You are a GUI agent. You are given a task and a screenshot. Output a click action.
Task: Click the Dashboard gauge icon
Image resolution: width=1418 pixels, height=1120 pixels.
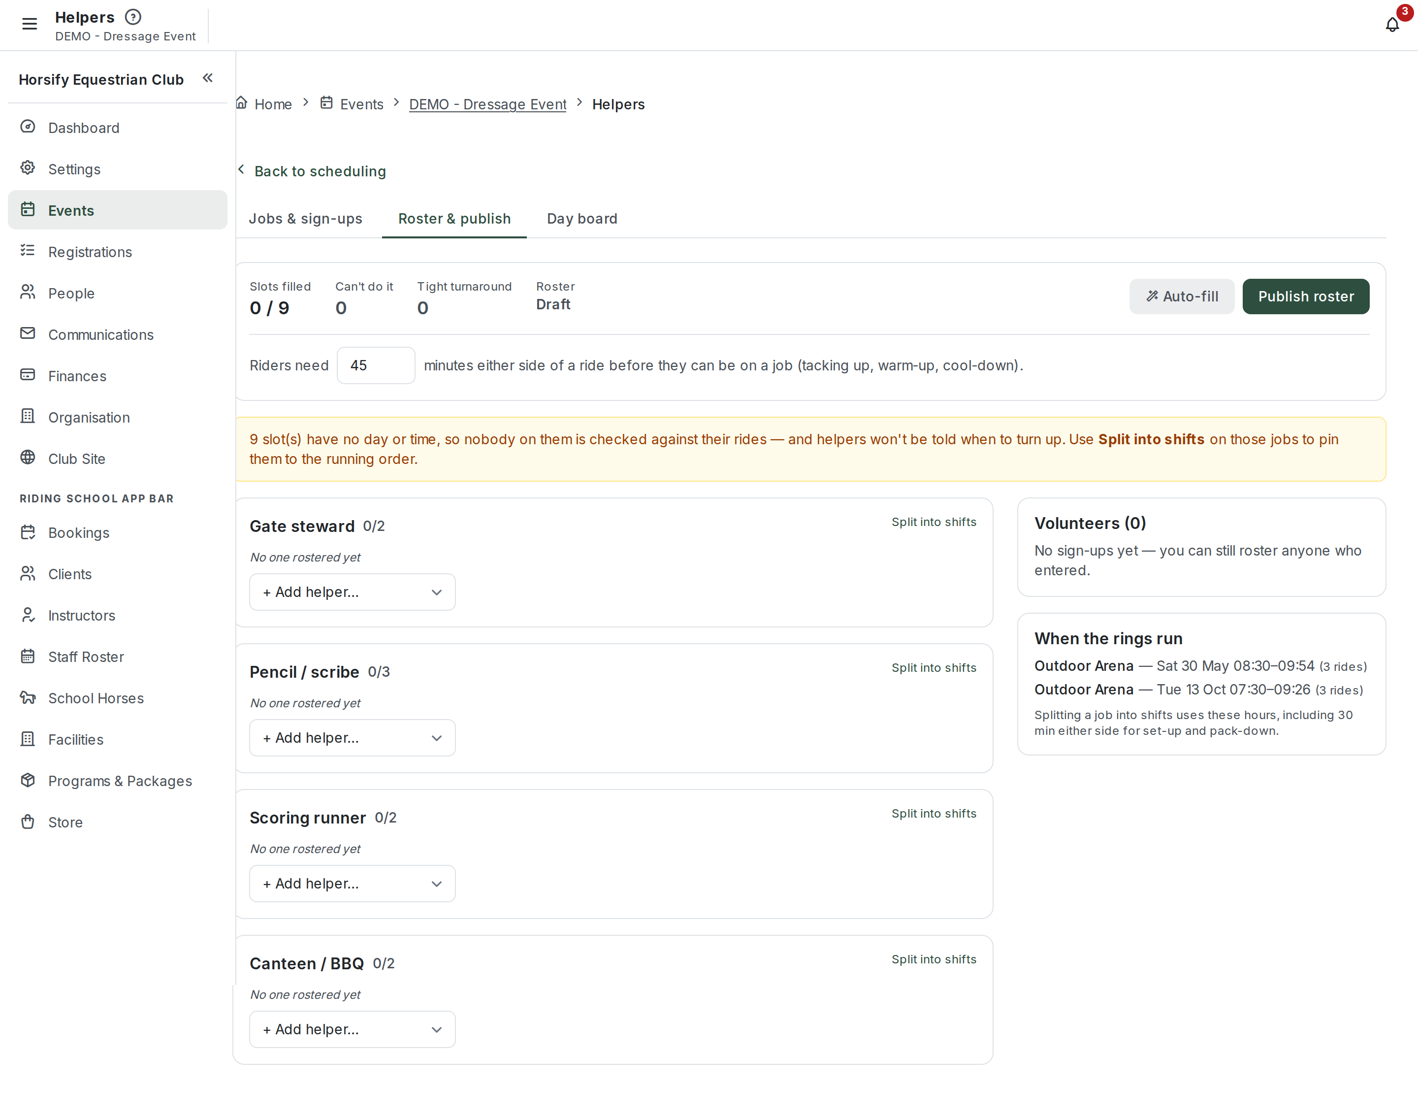28,127
